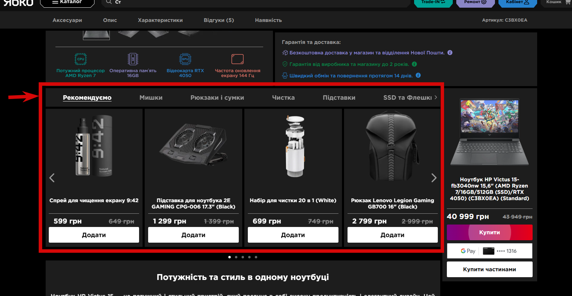
Task: Click the CPU processor feature icon
Action: pyautogui.click(x=81, y=59)
